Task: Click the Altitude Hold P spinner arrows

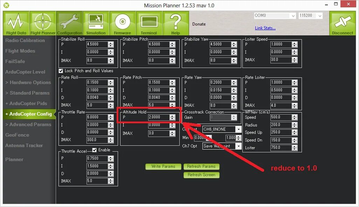Action: pyautogui.click(x=172, y=117)
